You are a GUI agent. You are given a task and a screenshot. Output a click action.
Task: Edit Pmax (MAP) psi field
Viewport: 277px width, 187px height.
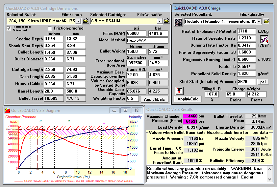click(137, 33)
